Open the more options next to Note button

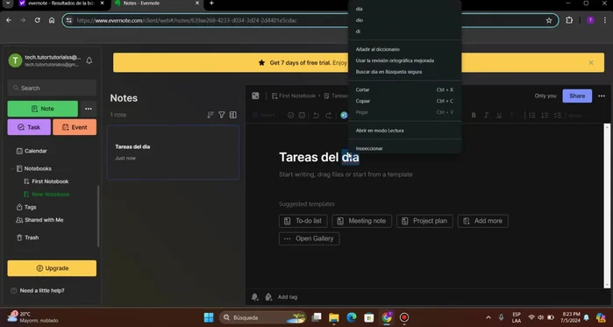pos(89,109)
